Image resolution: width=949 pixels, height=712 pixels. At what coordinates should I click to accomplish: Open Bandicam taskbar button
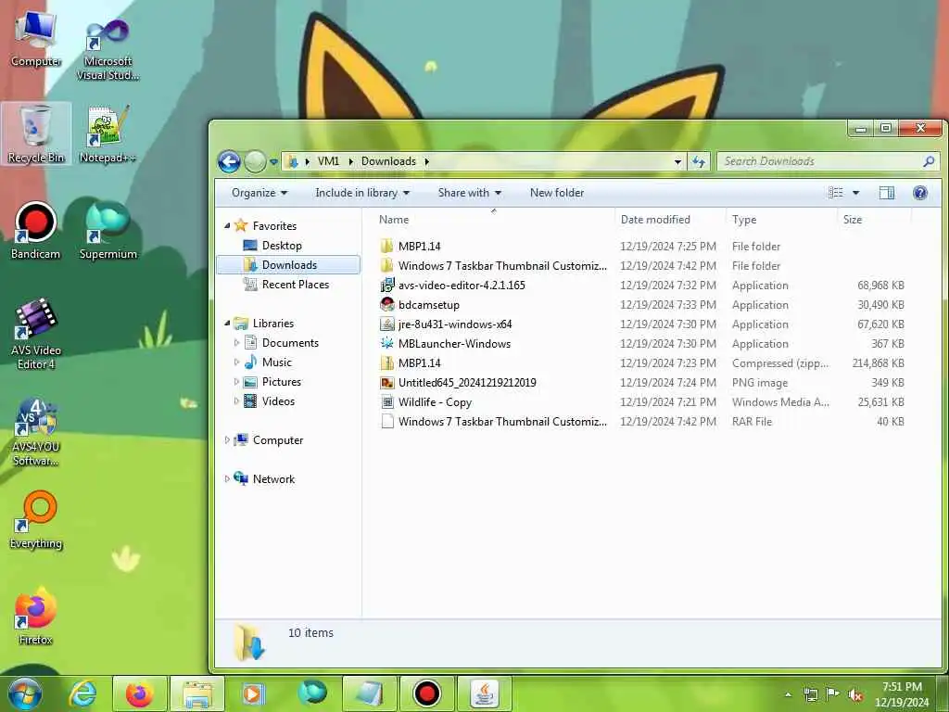click(x=426, y=693)
